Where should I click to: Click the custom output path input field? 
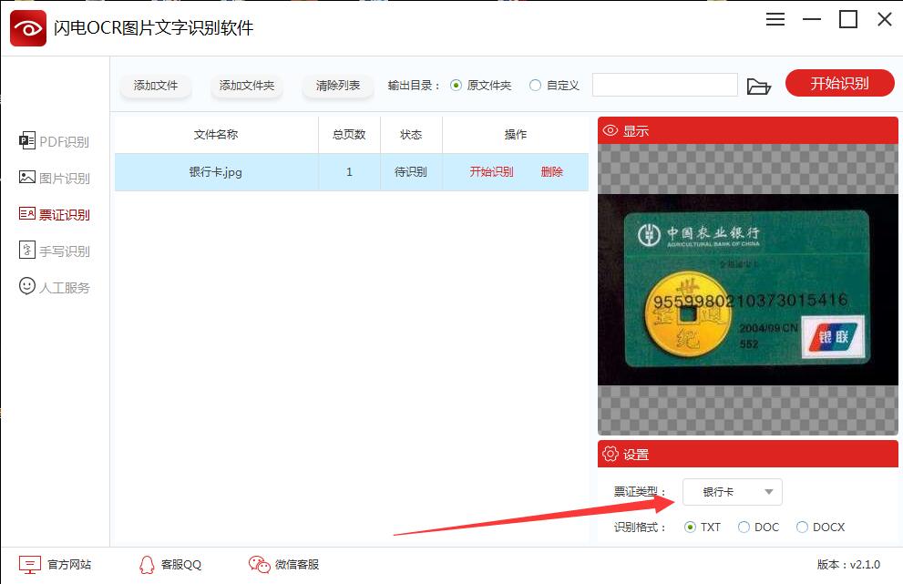(664, 84)
